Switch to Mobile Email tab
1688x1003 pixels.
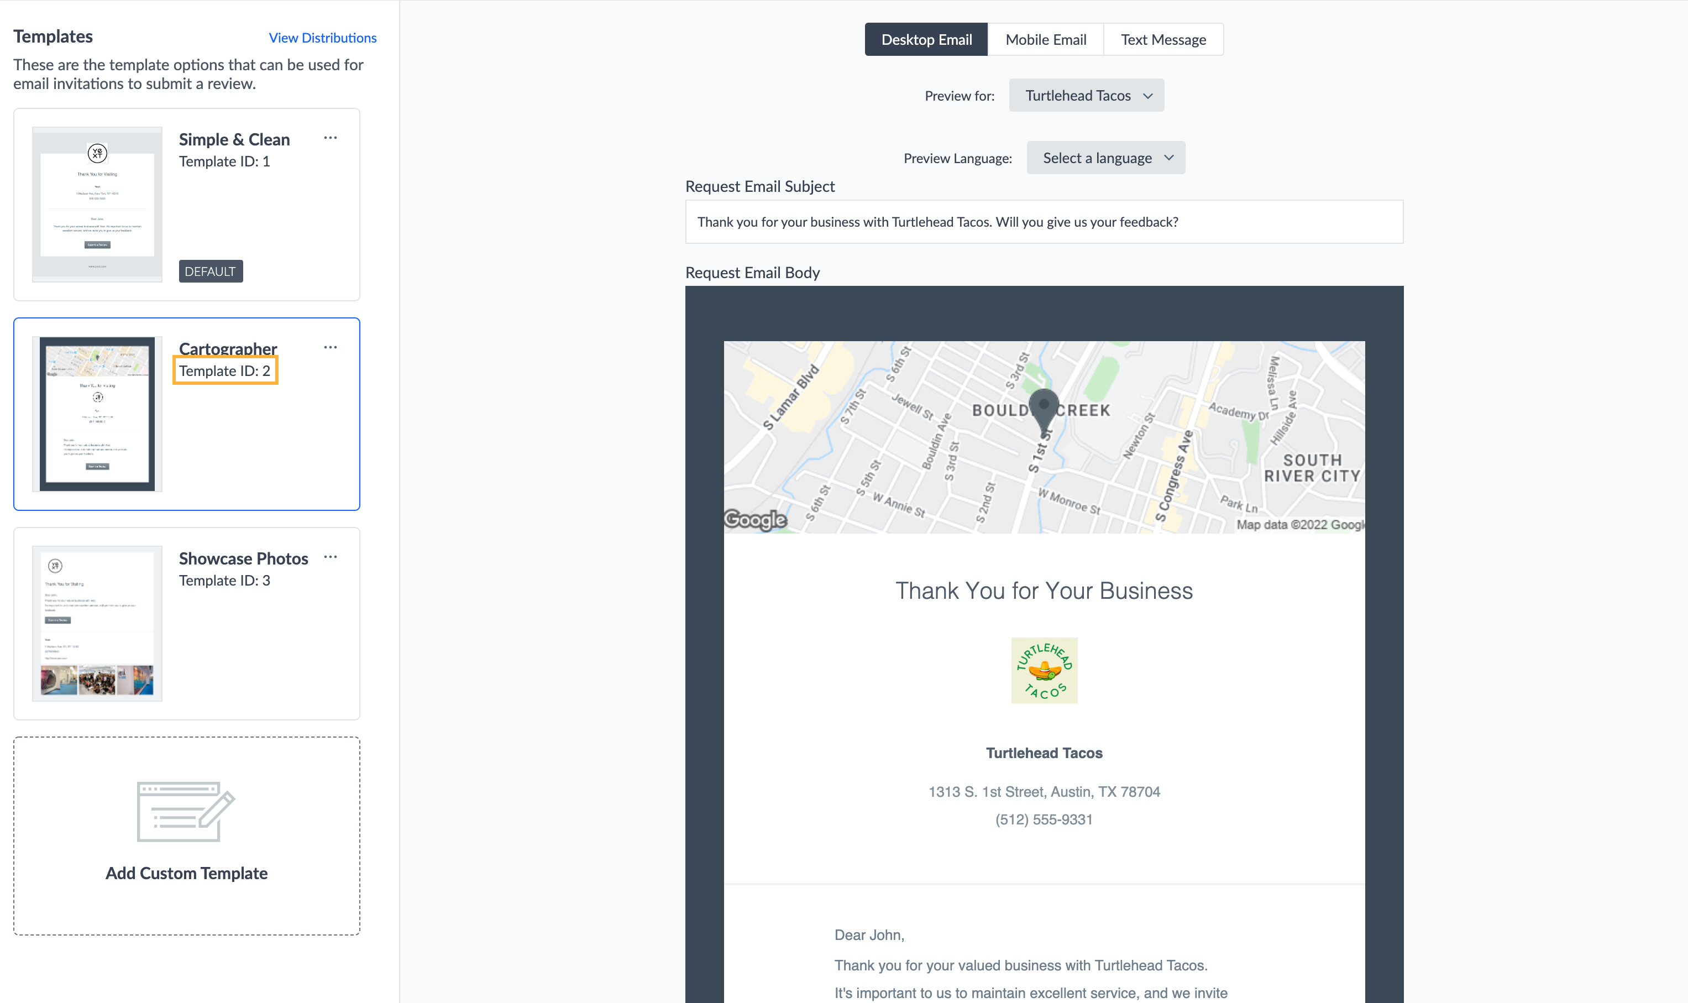1046,40
